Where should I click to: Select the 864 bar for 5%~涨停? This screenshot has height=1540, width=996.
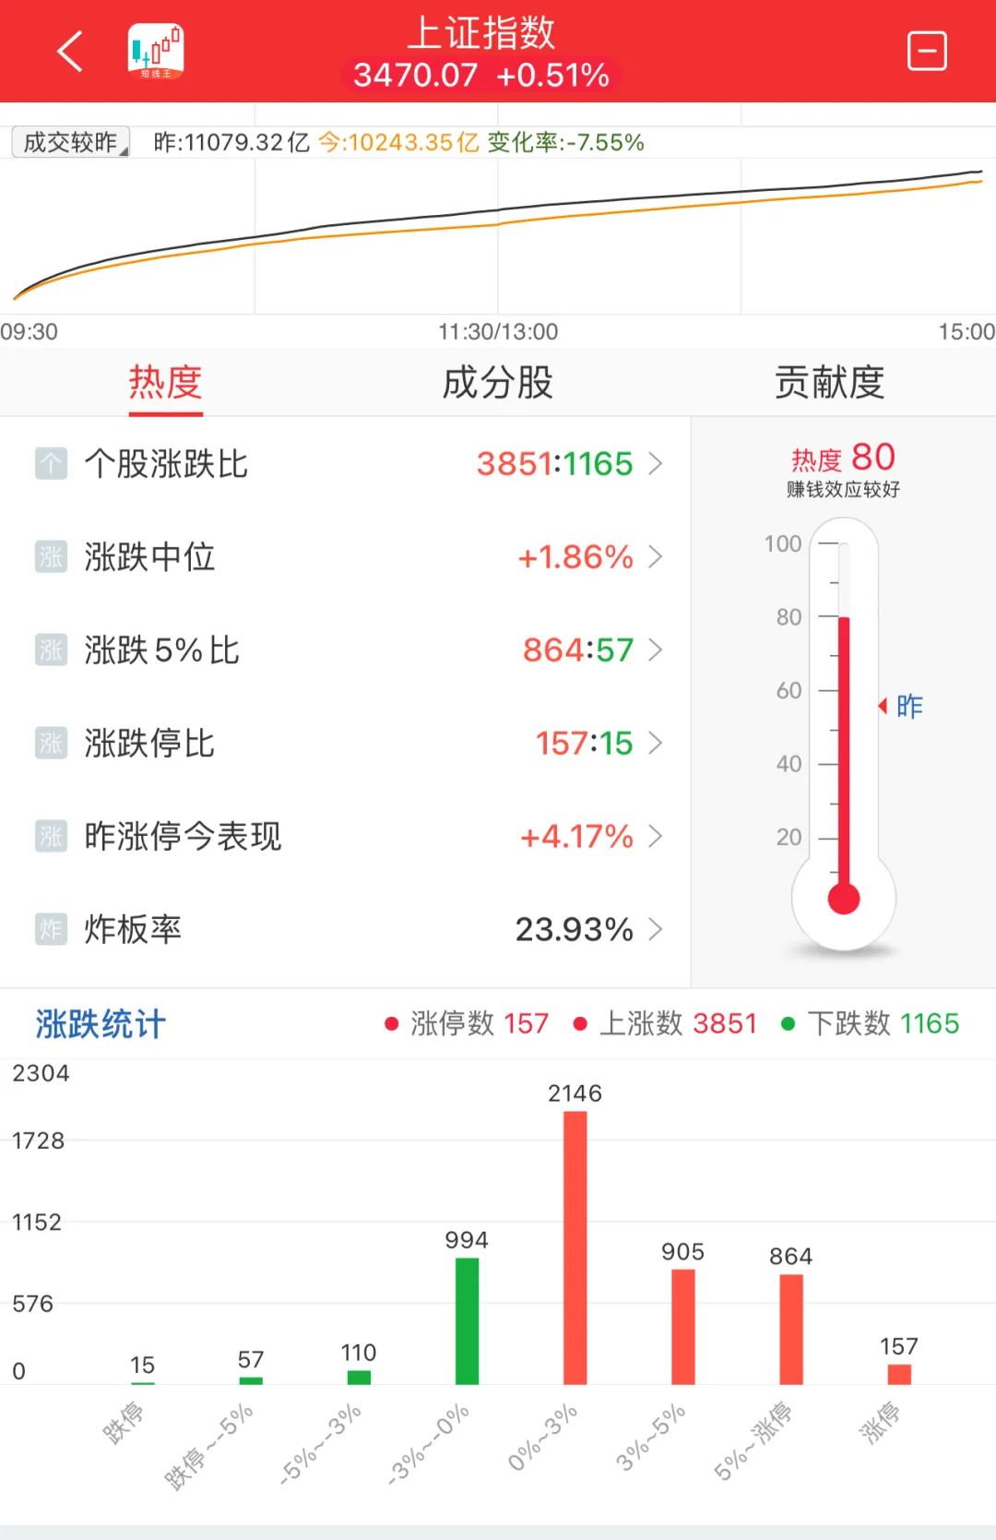click(x=791, y=1329)
